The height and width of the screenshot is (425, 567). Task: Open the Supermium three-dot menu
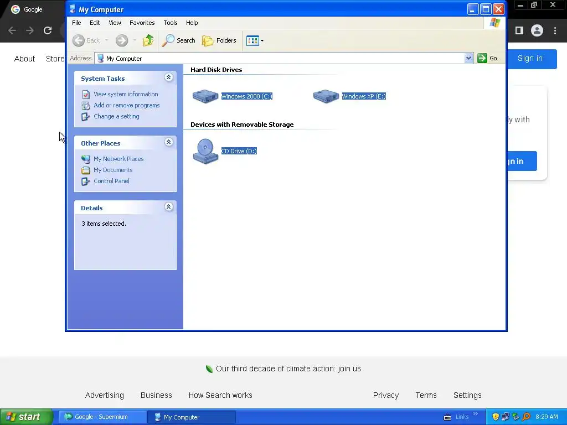555,30
